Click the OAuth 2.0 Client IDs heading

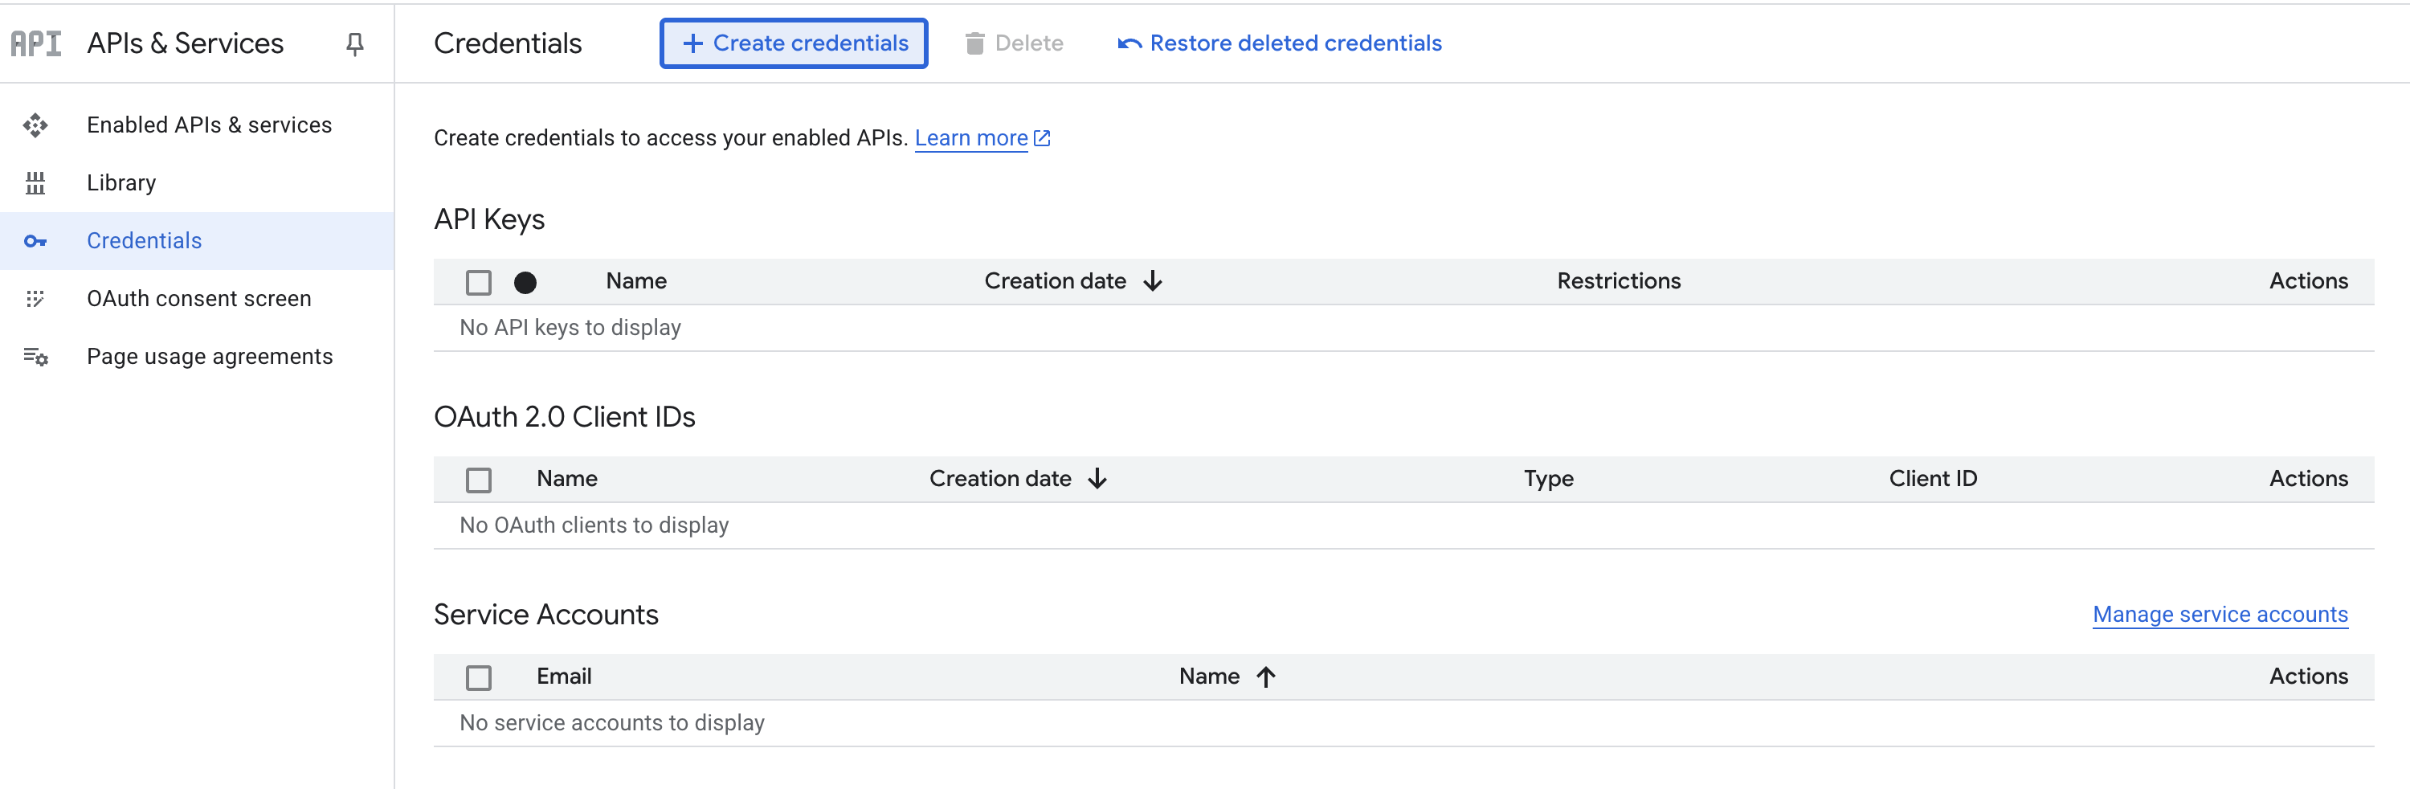(564, 416)
